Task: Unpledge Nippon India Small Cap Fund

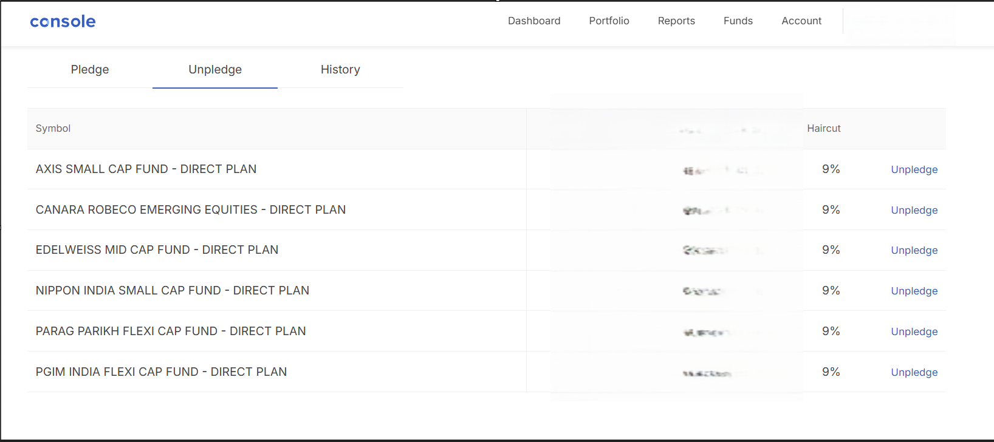Action: click(x=914, y=291)
